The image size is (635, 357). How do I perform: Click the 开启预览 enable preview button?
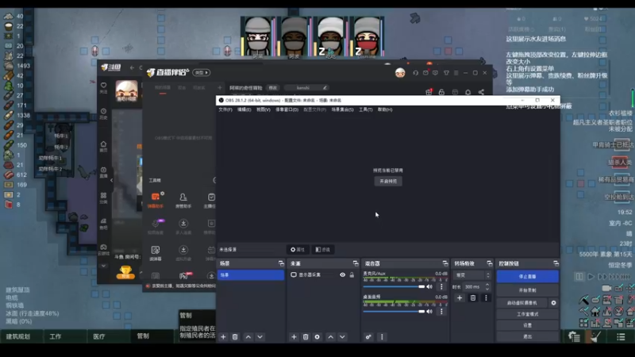[x=388, y=182]
